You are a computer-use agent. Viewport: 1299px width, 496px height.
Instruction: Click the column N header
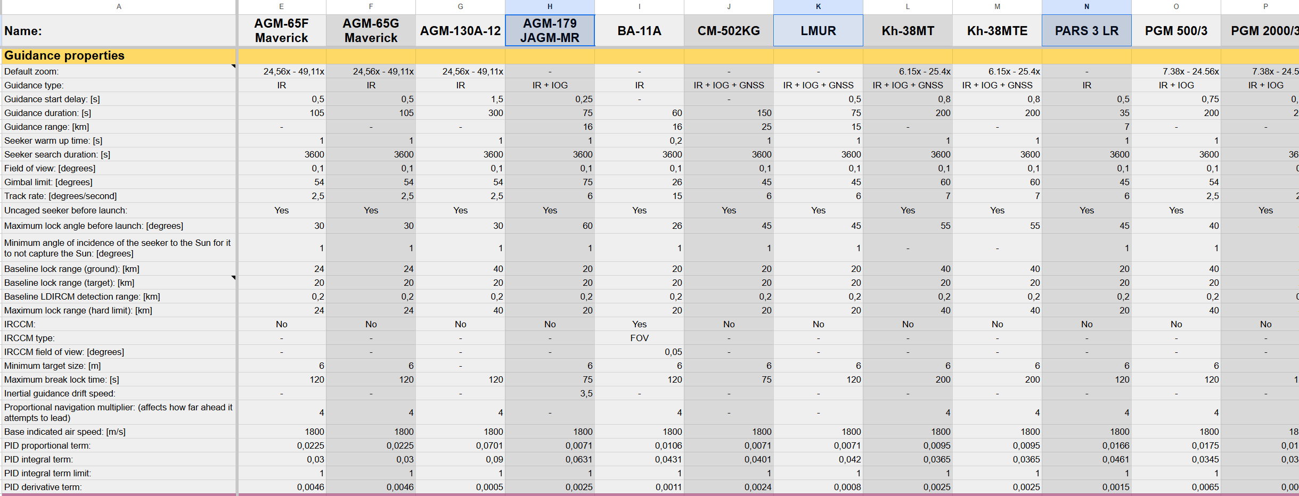coord(1086,6)
